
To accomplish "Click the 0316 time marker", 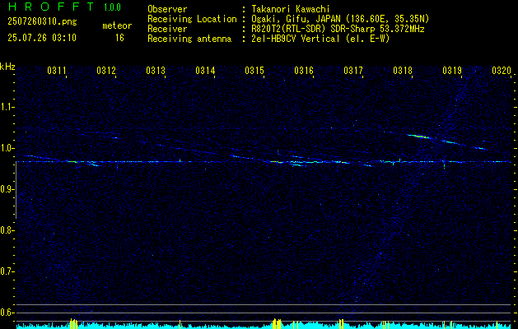I will [x=304, y=71].
